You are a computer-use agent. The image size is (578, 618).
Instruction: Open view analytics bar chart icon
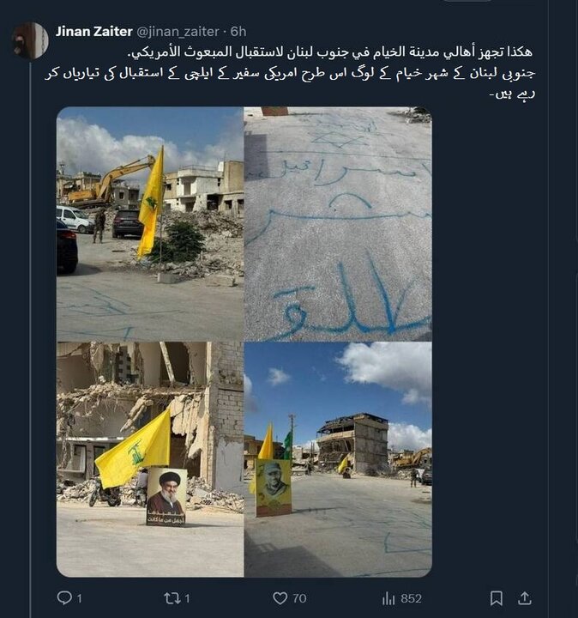[x=388, y=599]
